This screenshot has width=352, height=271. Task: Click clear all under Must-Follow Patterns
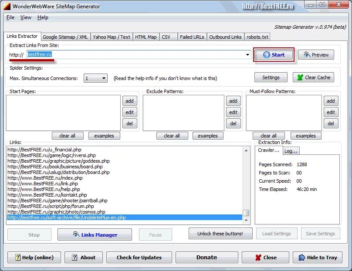click(269, 136)
